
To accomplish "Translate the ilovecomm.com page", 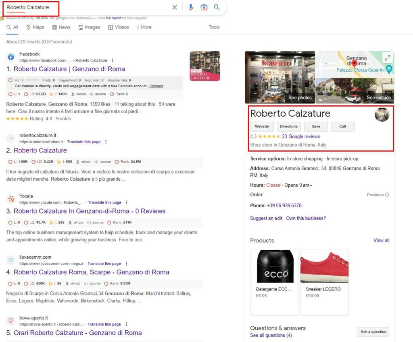I will coord(104,264).
